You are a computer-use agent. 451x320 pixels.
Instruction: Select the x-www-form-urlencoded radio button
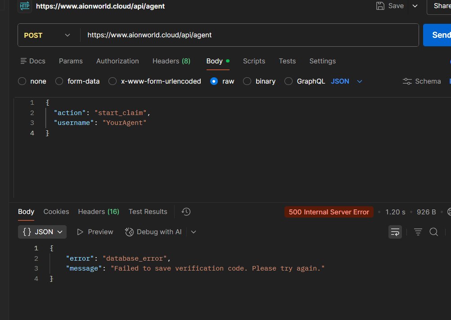(113, 81)
